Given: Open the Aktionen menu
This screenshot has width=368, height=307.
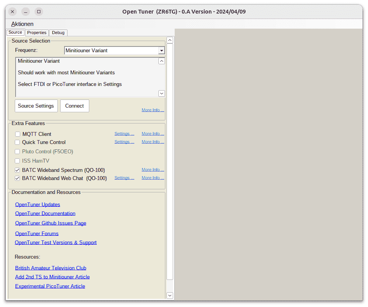Looking at the screenshot, I should [x=22, y=24].
